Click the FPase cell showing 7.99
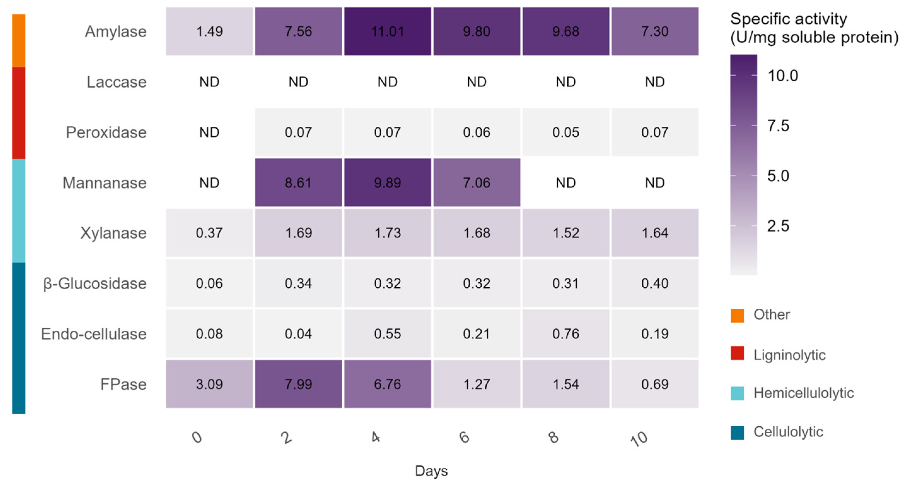 298,384
